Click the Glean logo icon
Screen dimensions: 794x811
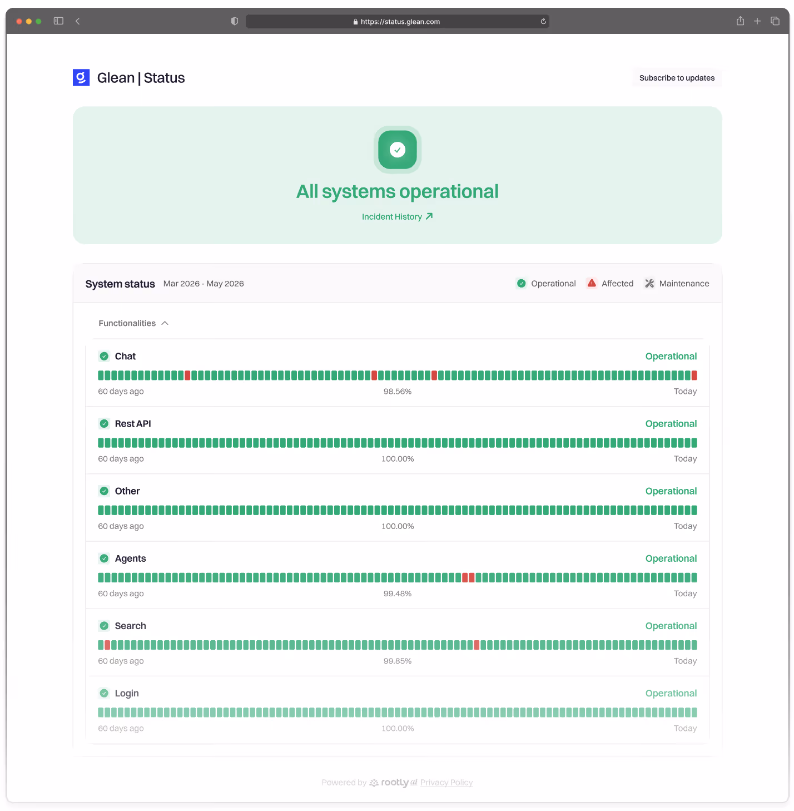[x=81, y=77]
